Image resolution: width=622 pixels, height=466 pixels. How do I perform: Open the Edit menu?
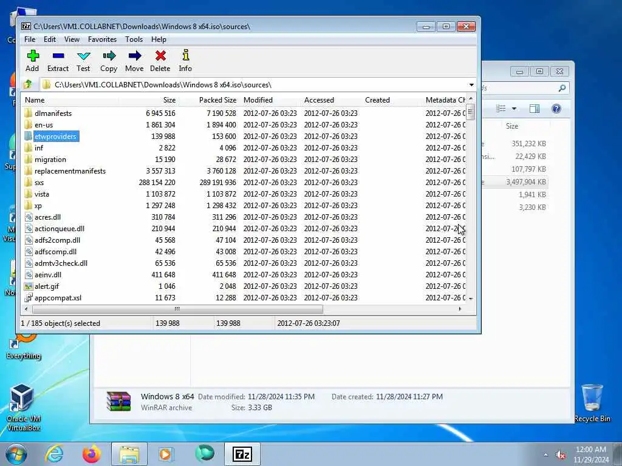pyautogui.click(x=50, y=39)
